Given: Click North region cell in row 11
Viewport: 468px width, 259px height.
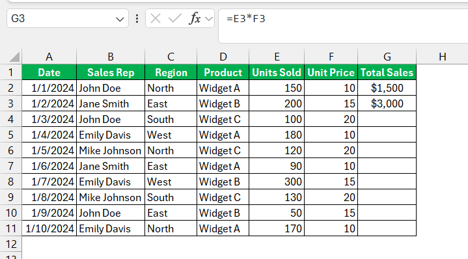Looking at the screenshot, I should [x=171, y=228].
